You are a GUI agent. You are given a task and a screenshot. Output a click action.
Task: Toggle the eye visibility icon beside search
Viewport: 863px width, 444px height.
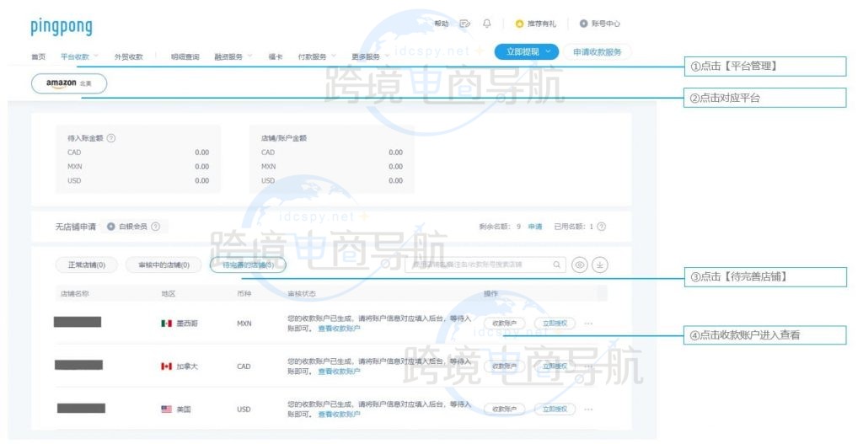click(580, 265)
